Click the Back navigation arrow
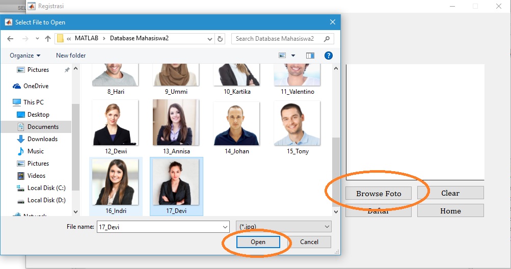The height and width of the screenshot is (269, 511). pyautogui.click(x=10, y=39)
